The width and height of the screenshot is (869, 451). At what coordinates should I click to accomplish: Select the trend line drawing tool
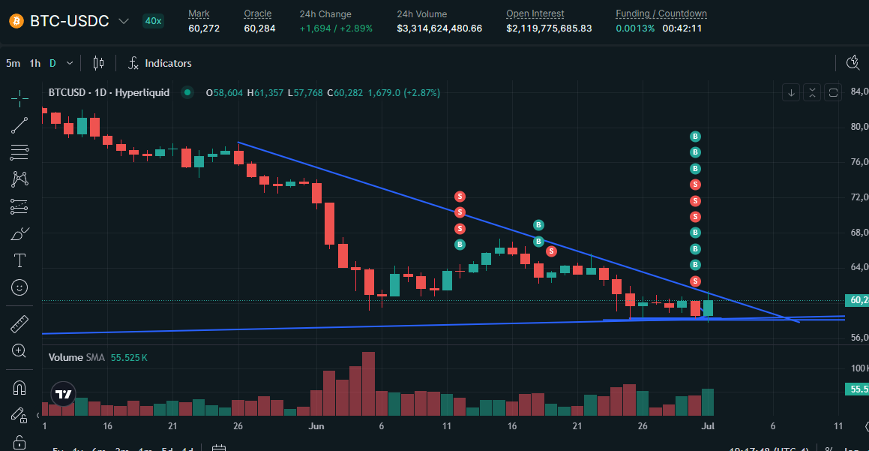19,125
